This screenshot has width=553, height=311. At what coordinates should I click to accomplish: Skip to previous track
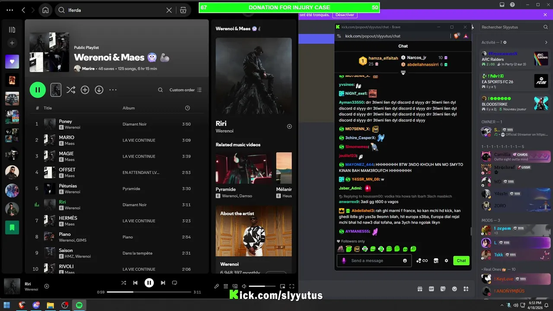coord(135,283)
